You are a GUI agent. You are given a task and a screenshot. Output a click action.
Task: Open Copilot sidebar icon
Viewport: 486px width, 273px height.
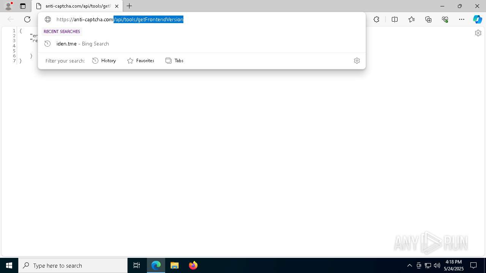[477, 19]
